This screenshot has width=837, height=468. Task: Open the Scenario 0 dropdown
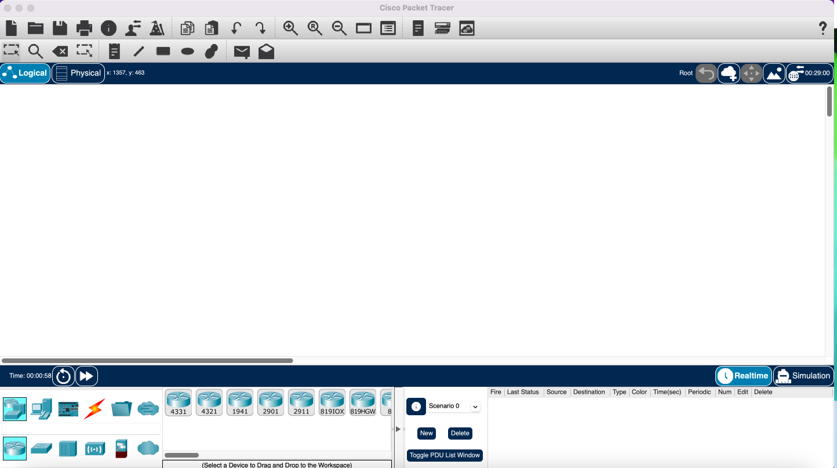454,407
